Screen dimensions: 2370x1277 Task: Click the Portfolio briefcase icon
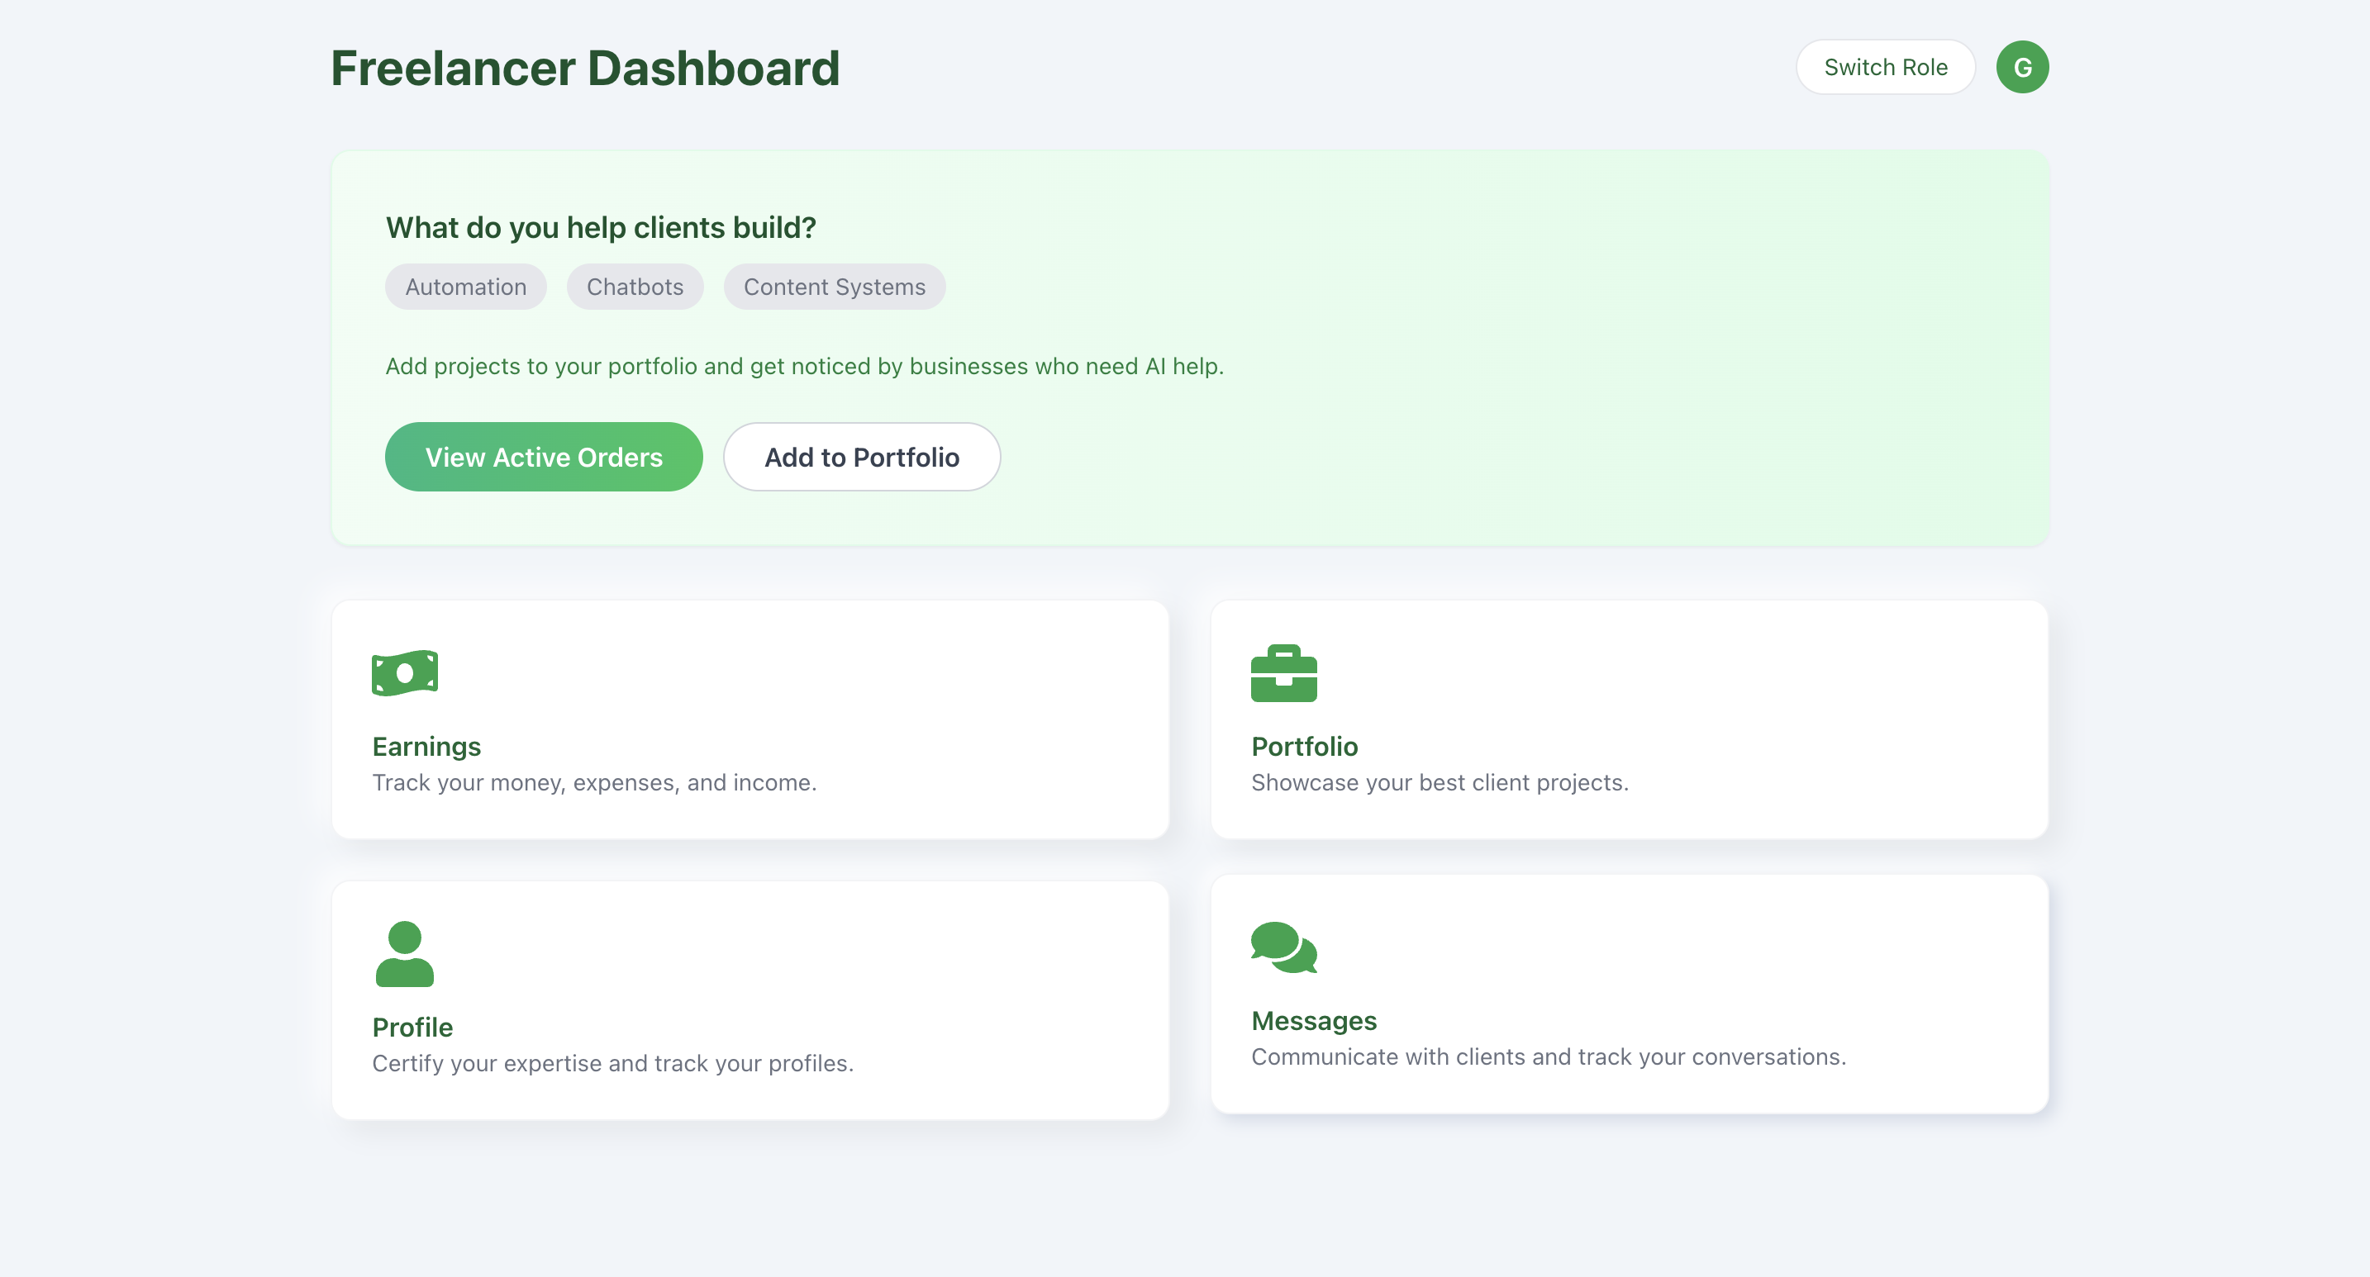coord(1283,673)
